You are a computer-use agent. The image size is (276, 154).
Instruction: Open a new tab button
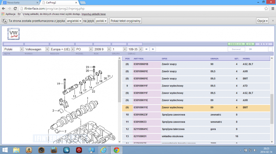coord(82,3)
